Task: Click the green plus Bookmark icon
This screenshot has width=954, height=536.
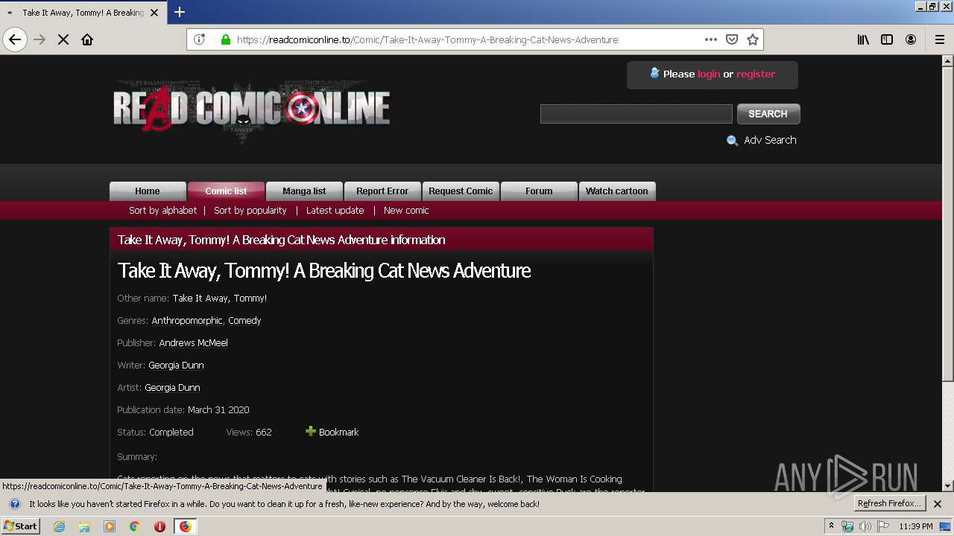Action: [x=311, y=431]
